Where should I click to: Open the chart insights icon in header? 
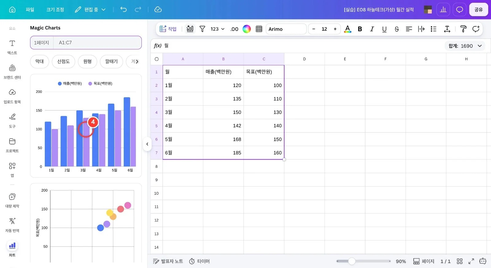(443, 10)
